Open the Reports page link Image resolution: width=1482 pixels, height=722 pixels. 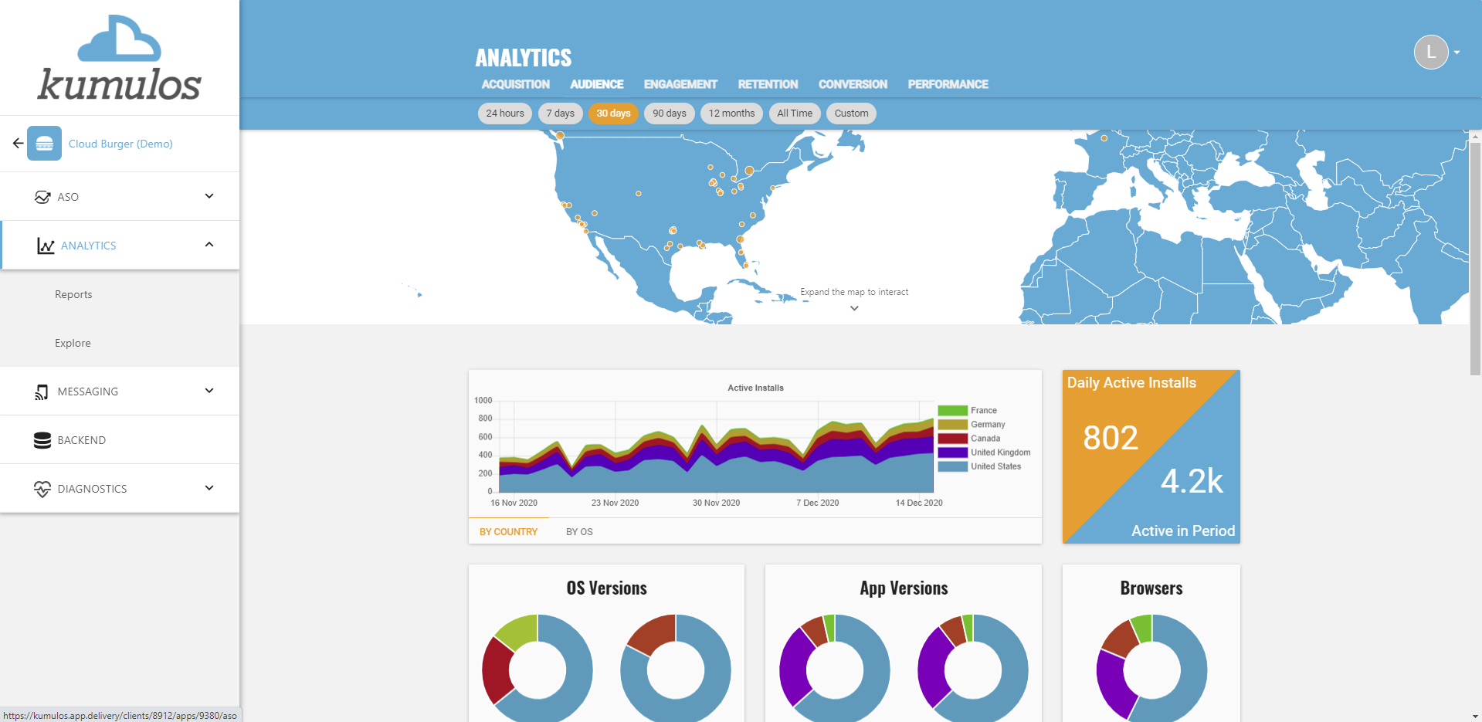pos(73,294)
